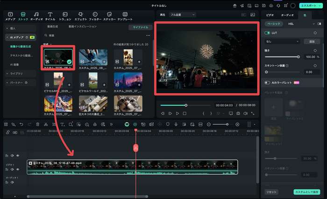The width and height of the screenshot is (327, 199).
Task: Open the トランジション (Transitions) library
Action: 65,16
